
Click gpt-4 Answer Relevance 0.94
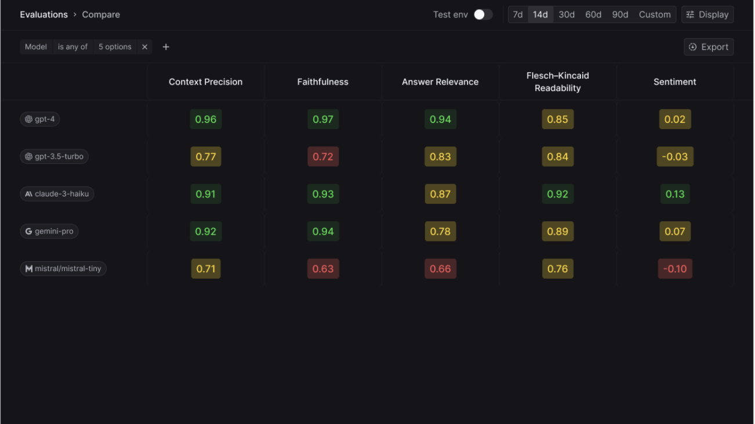pyautogui.click(x=440, y=119)
